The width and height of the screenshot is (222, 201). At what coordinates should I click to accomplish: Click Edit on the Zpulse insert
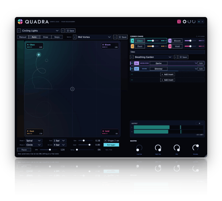(201, 63)
